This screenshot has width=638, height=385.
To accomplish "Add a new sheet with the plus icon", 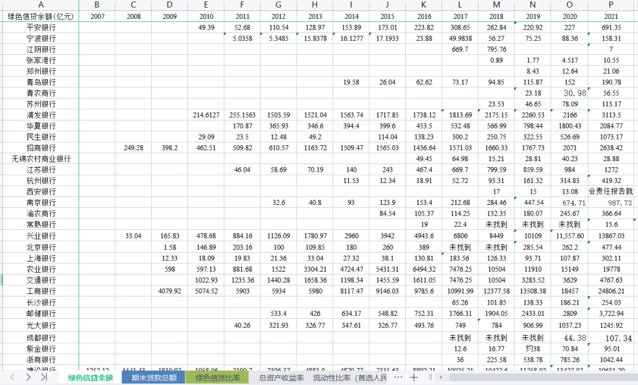I will click(414, 377).
